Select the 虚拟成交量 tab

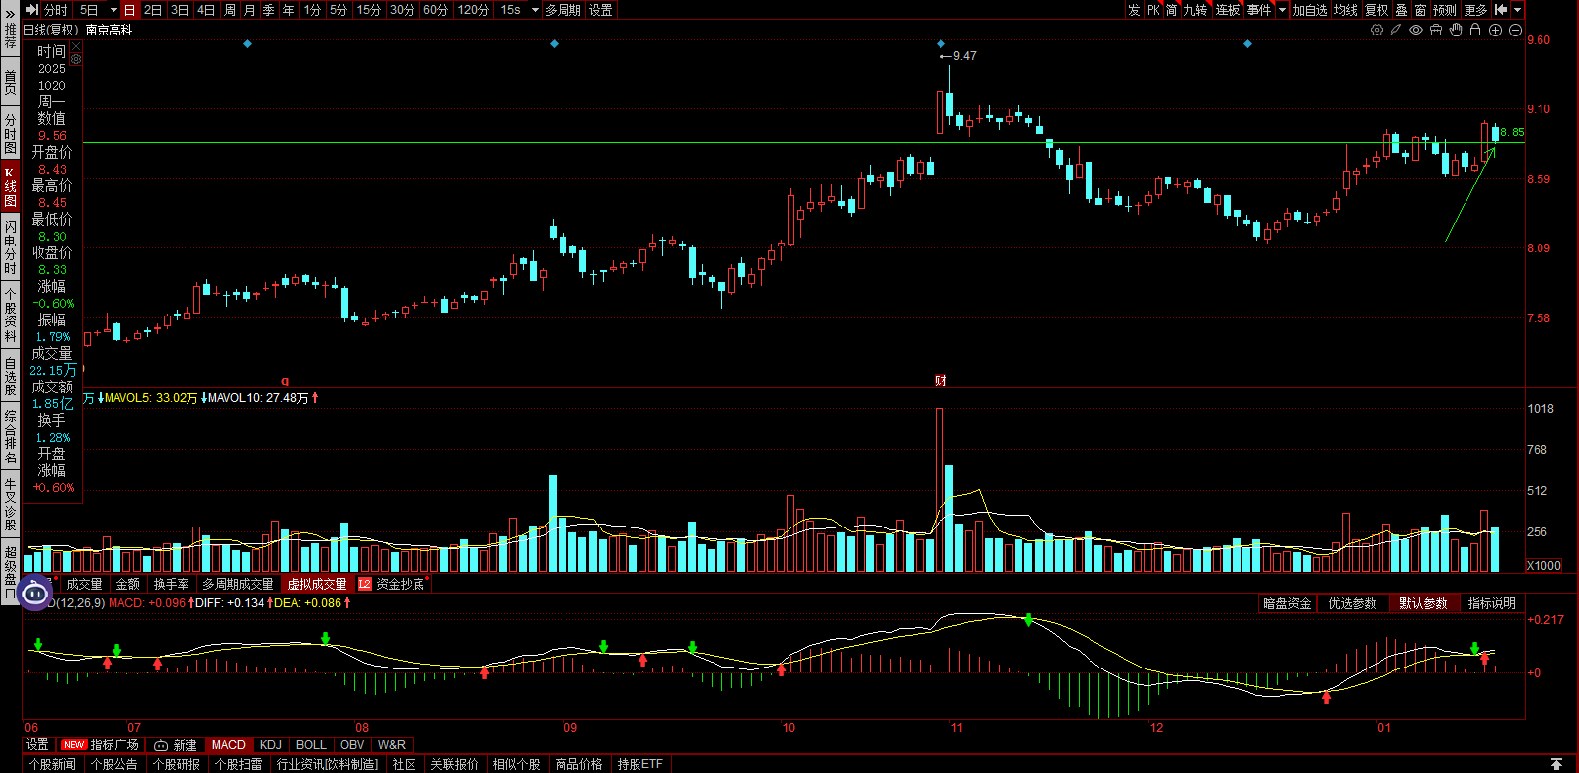pyautogui.click(x=317, y=584)
